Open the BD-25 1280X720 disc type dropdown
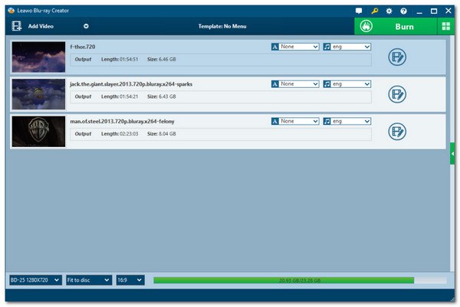The image size is (460, 307). (35, 280)
